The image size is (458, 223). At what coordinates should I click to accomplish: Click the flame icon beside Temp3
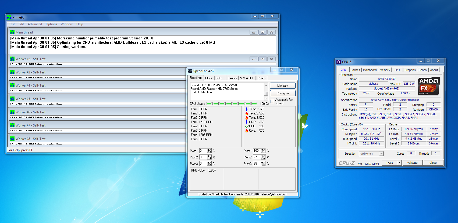[x=247, y=118]
